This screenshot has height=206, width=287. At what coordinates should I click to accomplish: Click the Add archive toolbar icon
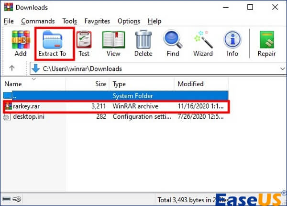coord(21,43)
